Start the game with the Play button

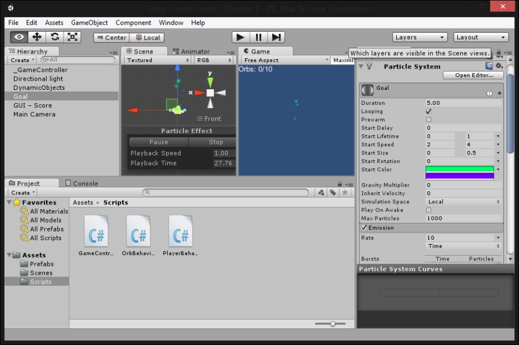coord(240,37)
